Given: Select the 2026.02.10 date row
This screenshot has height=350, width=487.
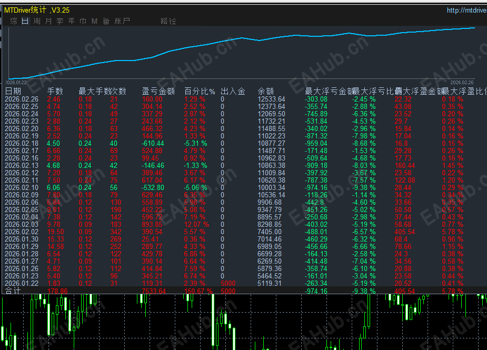Looking at the screenshot, I should pos(22,188).
